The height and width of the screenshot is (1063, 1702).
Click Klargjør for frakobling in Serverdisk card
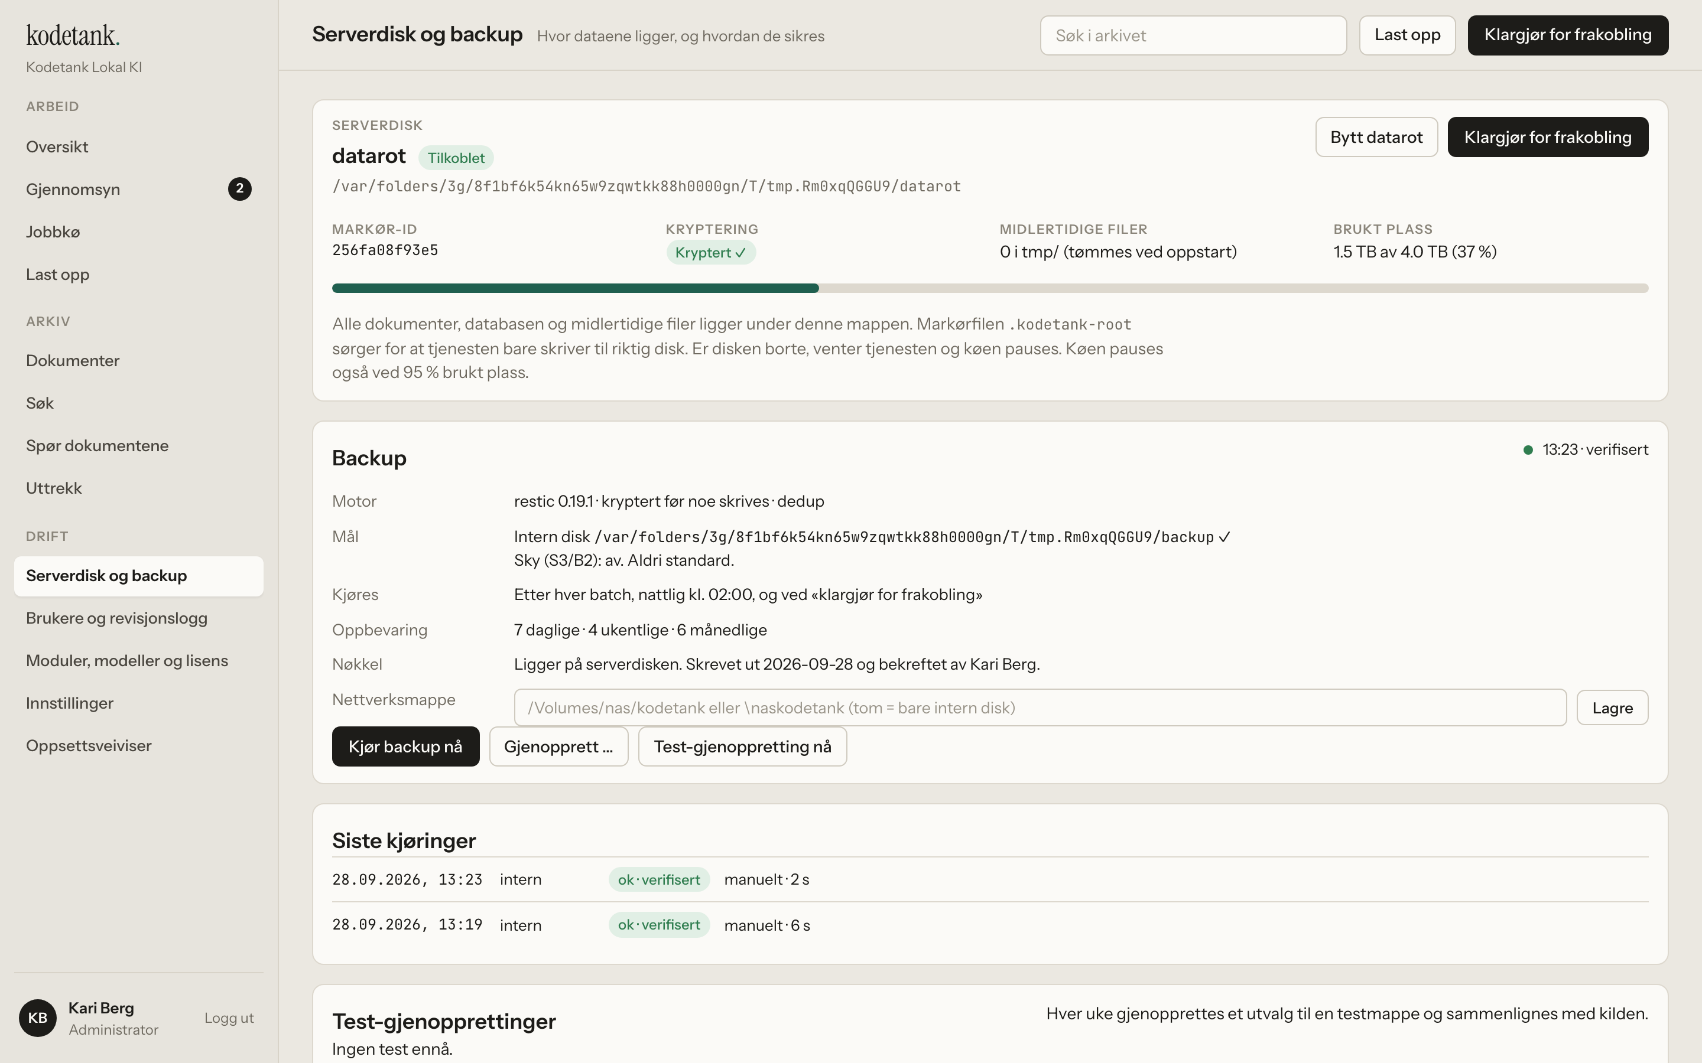coord(1547,137)
